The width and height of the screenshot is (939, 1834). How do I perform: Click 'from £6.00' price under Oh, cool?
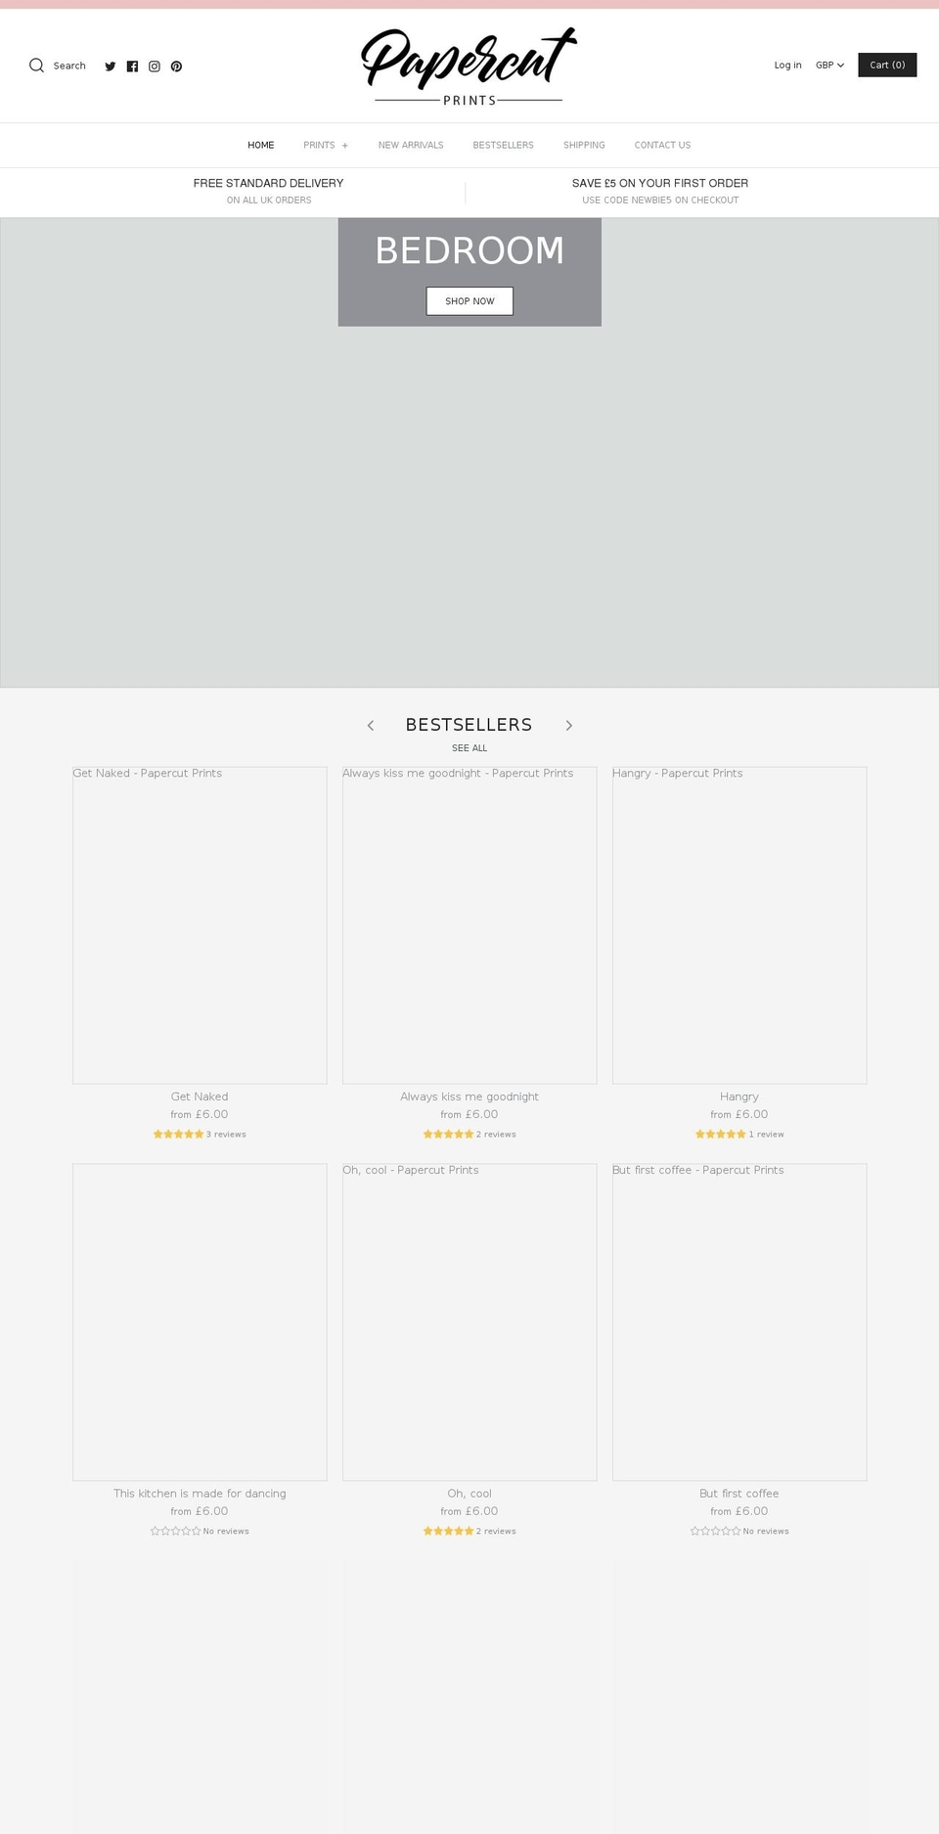(469, 1511)
